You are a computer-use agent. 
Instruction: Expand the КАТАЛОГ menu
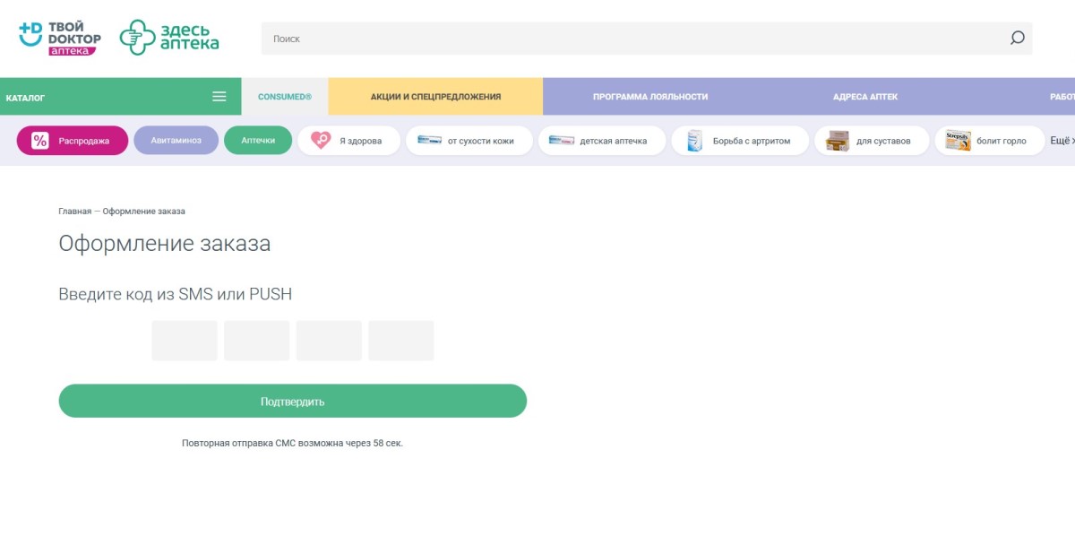click(x=25, y=97)
